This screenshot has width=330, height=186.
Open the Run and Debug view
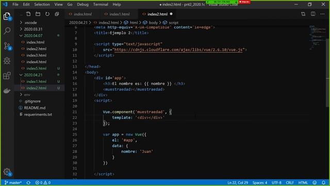(x=7, y=61)
